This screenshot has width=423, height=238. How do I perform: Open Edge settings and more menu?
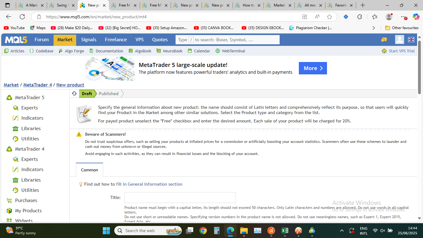[x=403, y=17]
